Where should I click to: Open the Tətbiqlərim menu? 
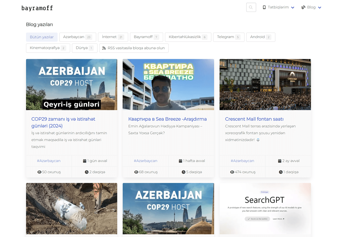pos(278,7)
